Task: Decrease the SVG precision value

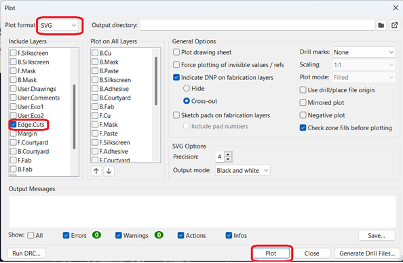Action: point(228,159)
